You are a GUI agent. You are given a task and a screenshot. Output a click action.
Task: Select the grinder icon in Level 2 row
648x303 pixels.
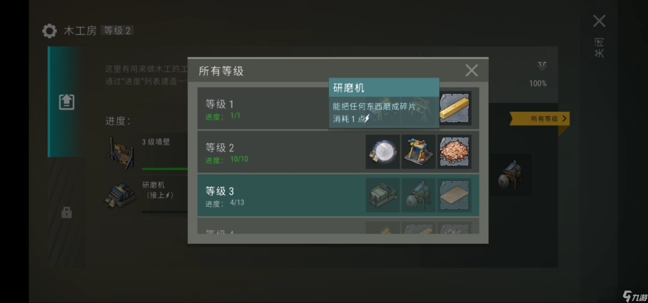point(383,152)
